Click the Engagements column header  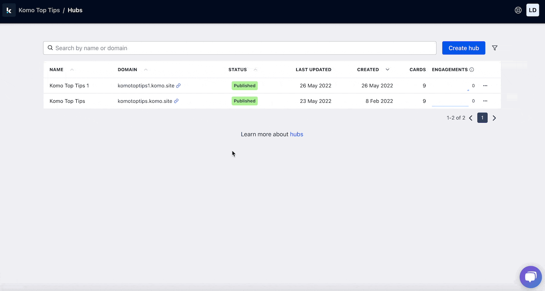click(x=450, y=70)
